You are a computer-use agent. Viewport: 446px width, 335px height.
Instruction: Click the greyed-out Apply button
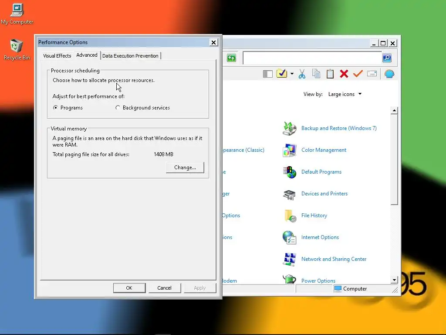[x=199, y=288]
